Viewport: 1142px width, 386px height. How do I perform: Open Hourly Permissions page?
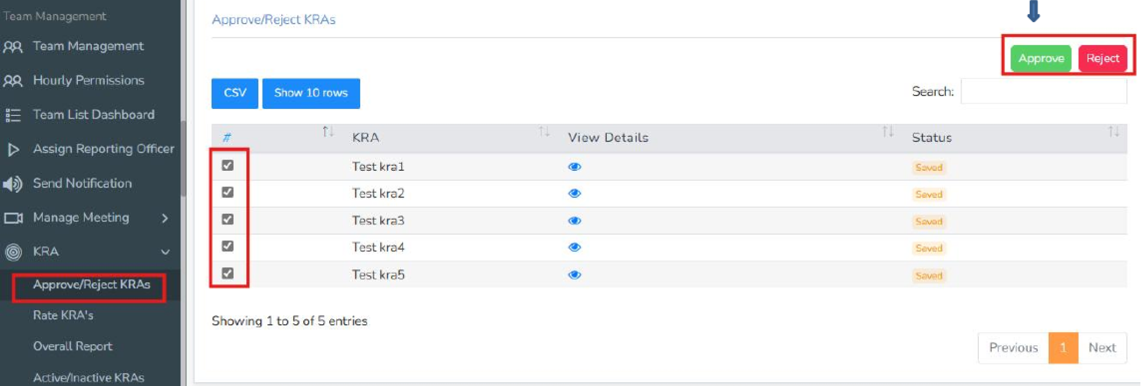coord(89,81)
